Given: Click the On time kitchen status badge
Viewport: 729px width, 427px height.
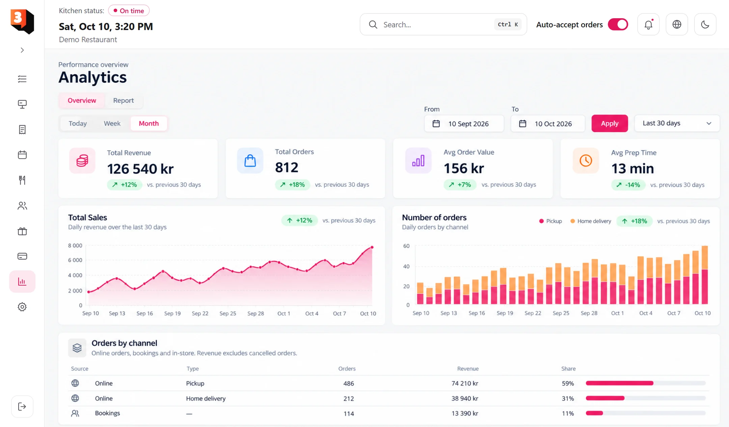Looking at the screenshot, I should [x=129, y=11].
